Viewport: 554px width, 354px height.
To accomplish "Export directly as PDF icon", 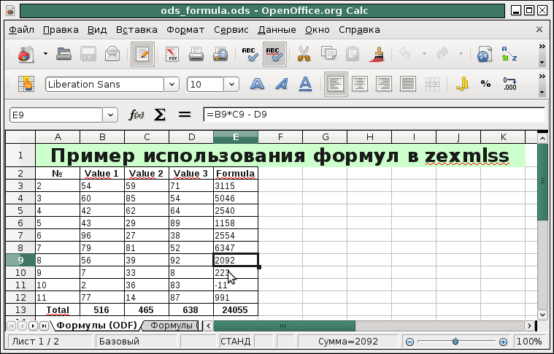I will click(172, 54).
